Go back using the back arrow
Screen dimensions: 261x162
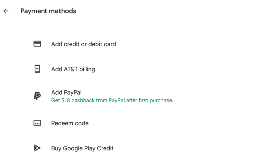point(6,11)
